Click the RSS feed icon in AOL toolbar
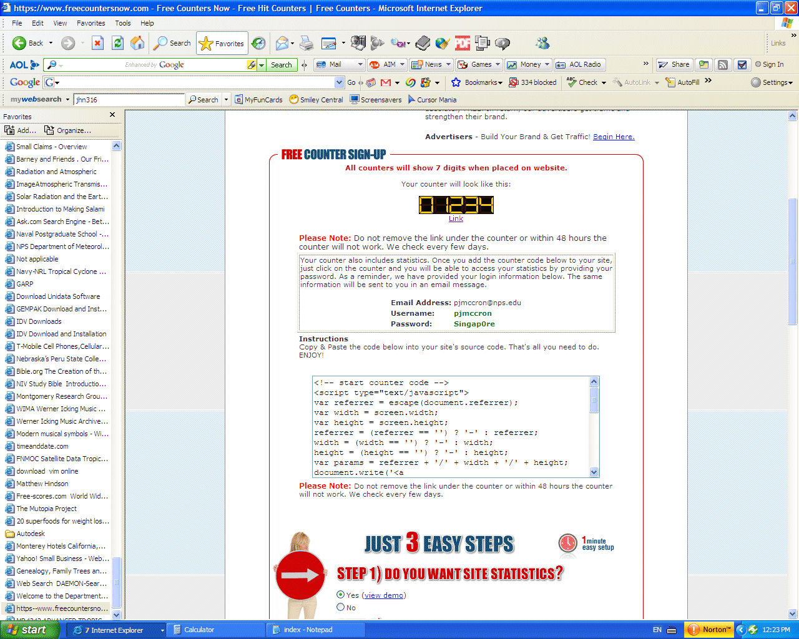Image resolution: width=799 pixels, height=639 pixels. tap(723, 64)
